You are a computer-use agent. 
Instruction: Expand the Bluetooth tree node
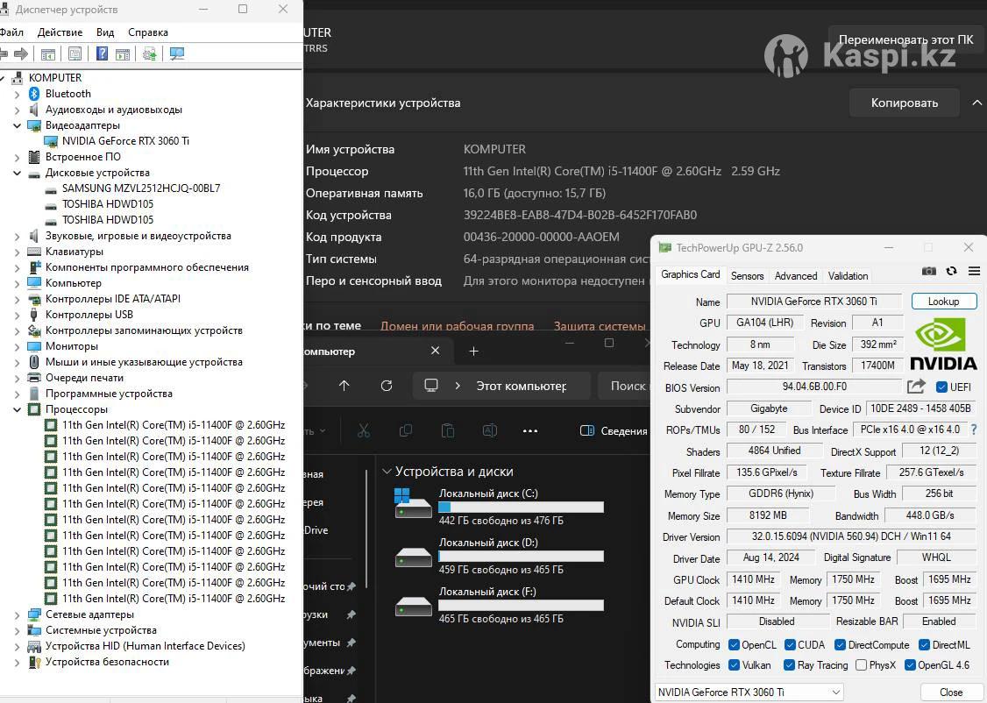[x=17, y=94]
